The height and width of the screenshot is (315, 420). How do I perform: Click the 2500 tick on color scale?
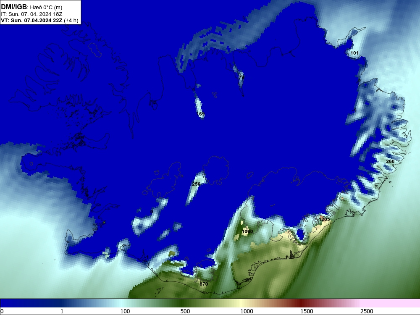[367, 311]
